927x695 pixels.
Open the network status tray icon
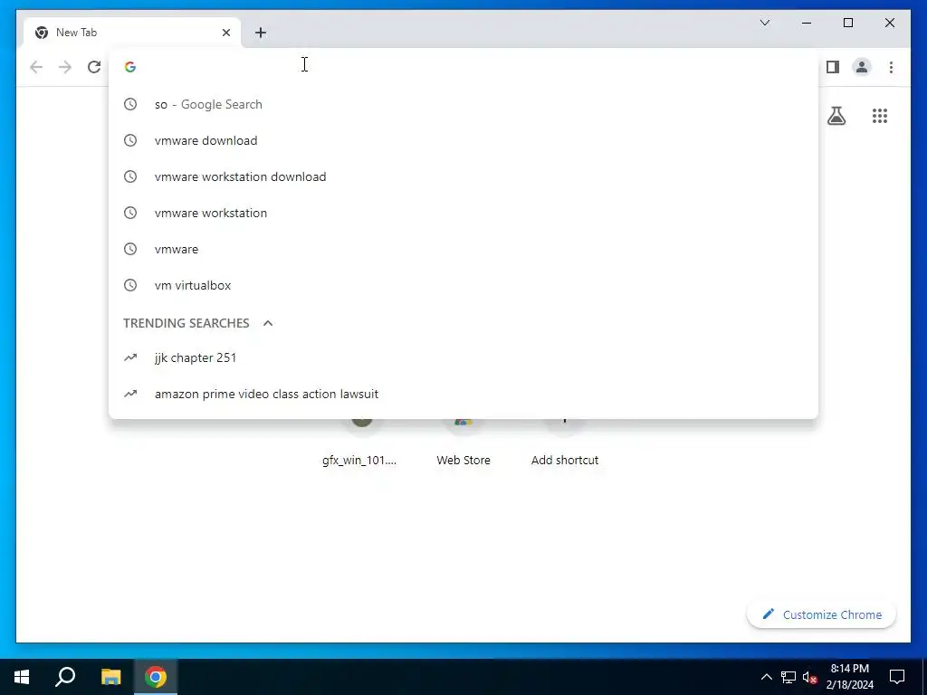788,677
